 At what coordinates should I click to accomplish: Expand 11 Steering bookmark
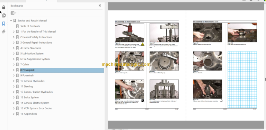[14, 86]
